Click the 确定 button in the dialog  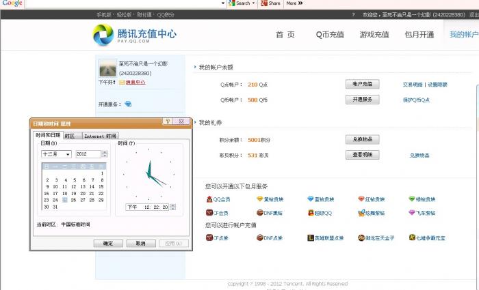[108, 244]
